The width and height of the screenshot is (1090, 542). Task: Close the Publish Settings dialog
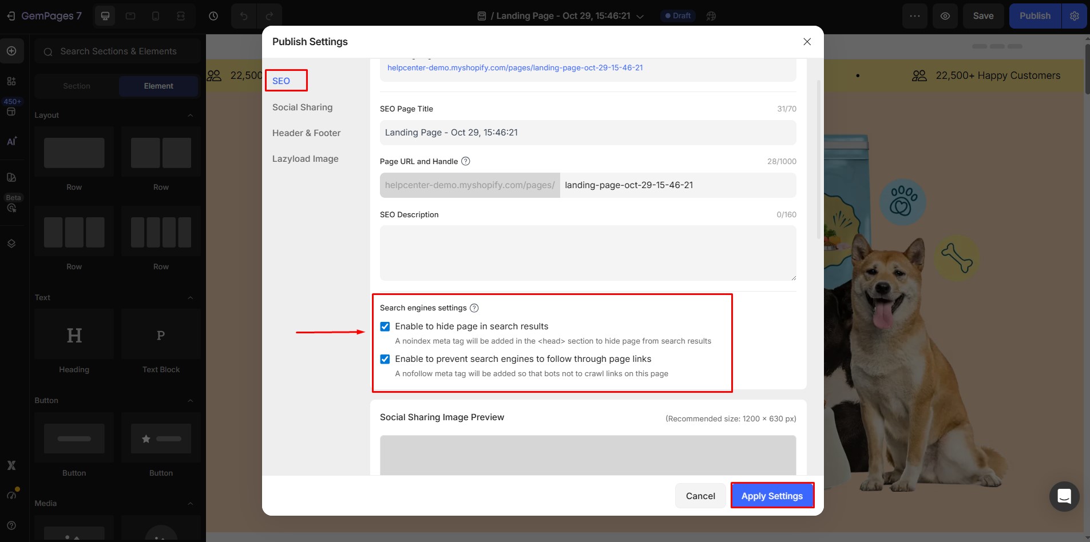click(x=807, y=42)
